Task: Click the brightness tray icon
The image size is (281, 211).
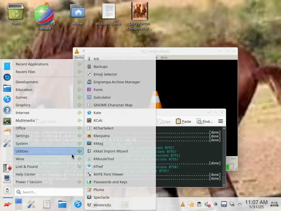Action: (216, 204)
